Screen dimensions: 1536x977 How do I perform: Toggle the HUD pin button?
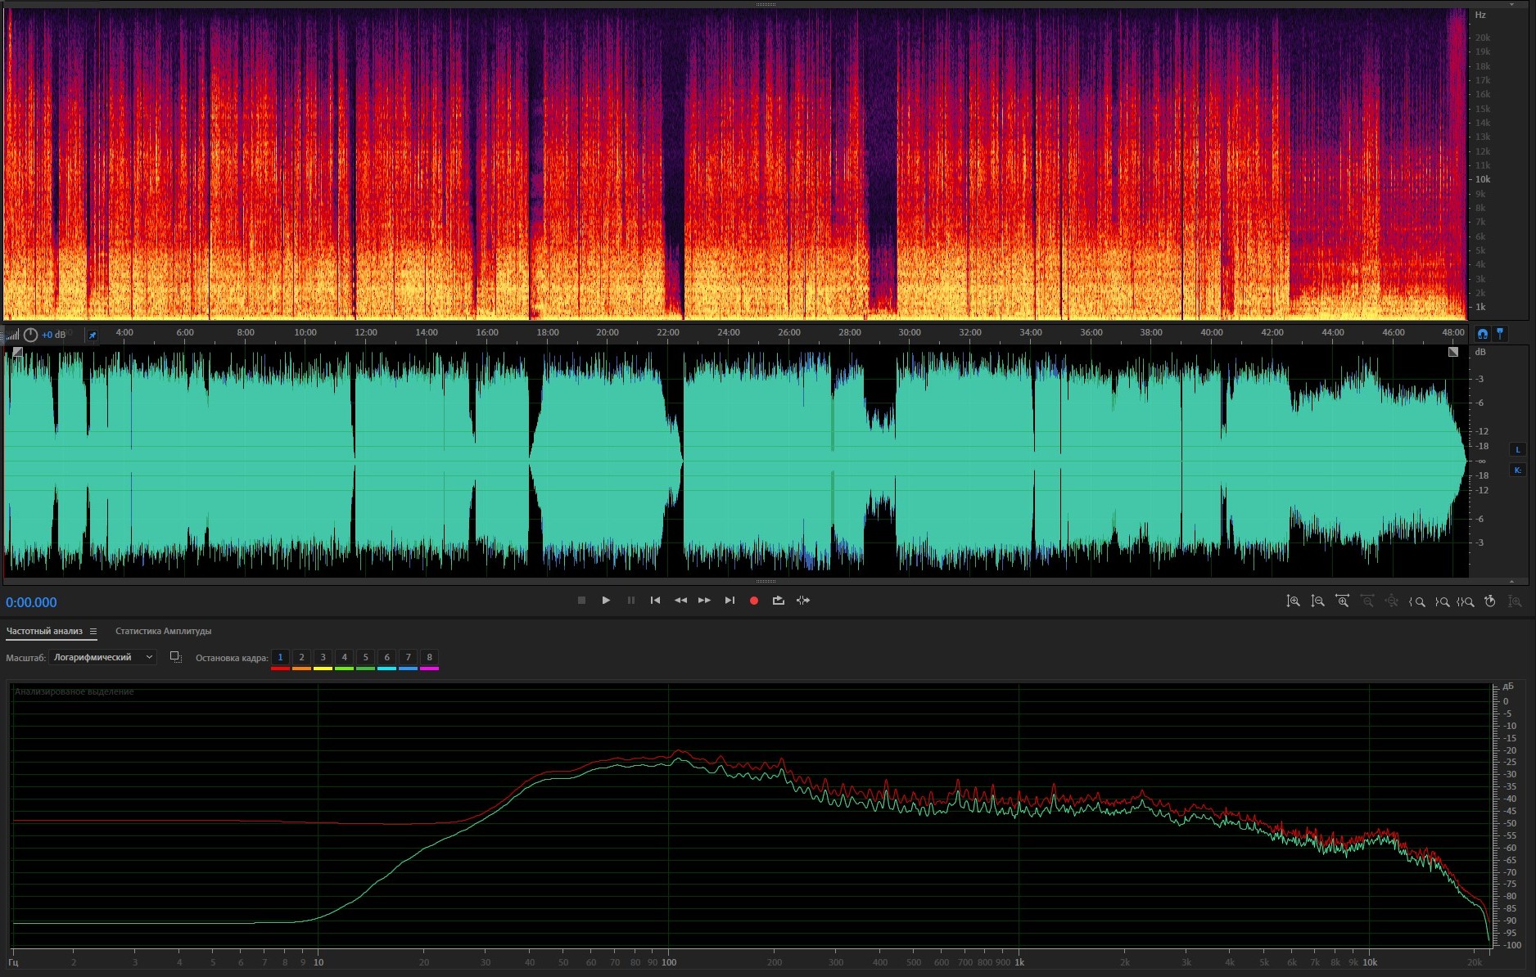(x=93, y=335)
